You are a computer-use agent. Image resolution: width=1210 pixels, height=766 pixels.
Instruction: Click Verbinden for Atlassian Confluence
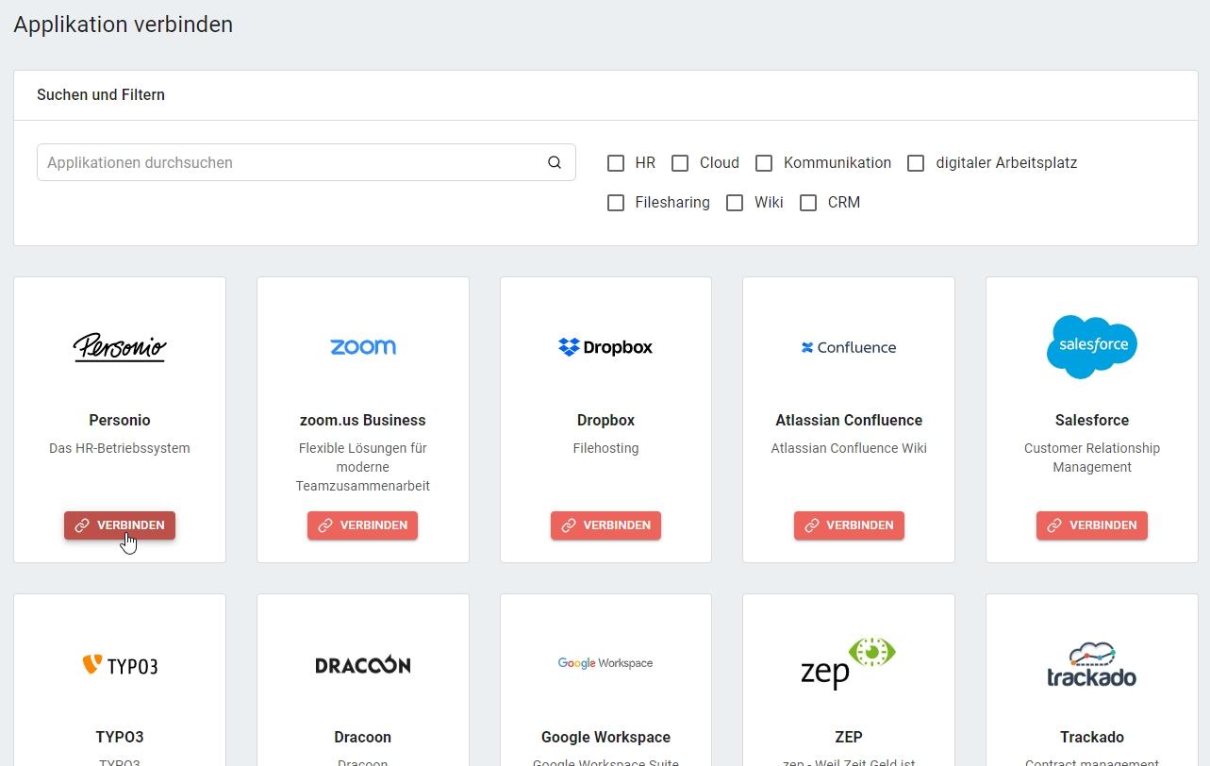pyautogui.click(x=849, y=525)
